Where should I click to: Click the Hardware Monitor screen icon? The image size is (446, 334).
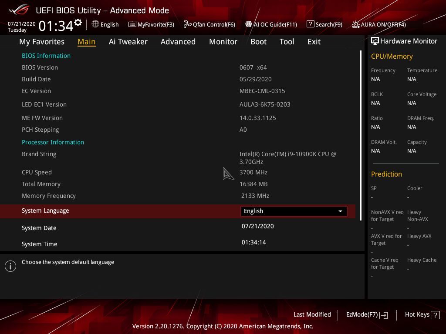coord(375,41)
